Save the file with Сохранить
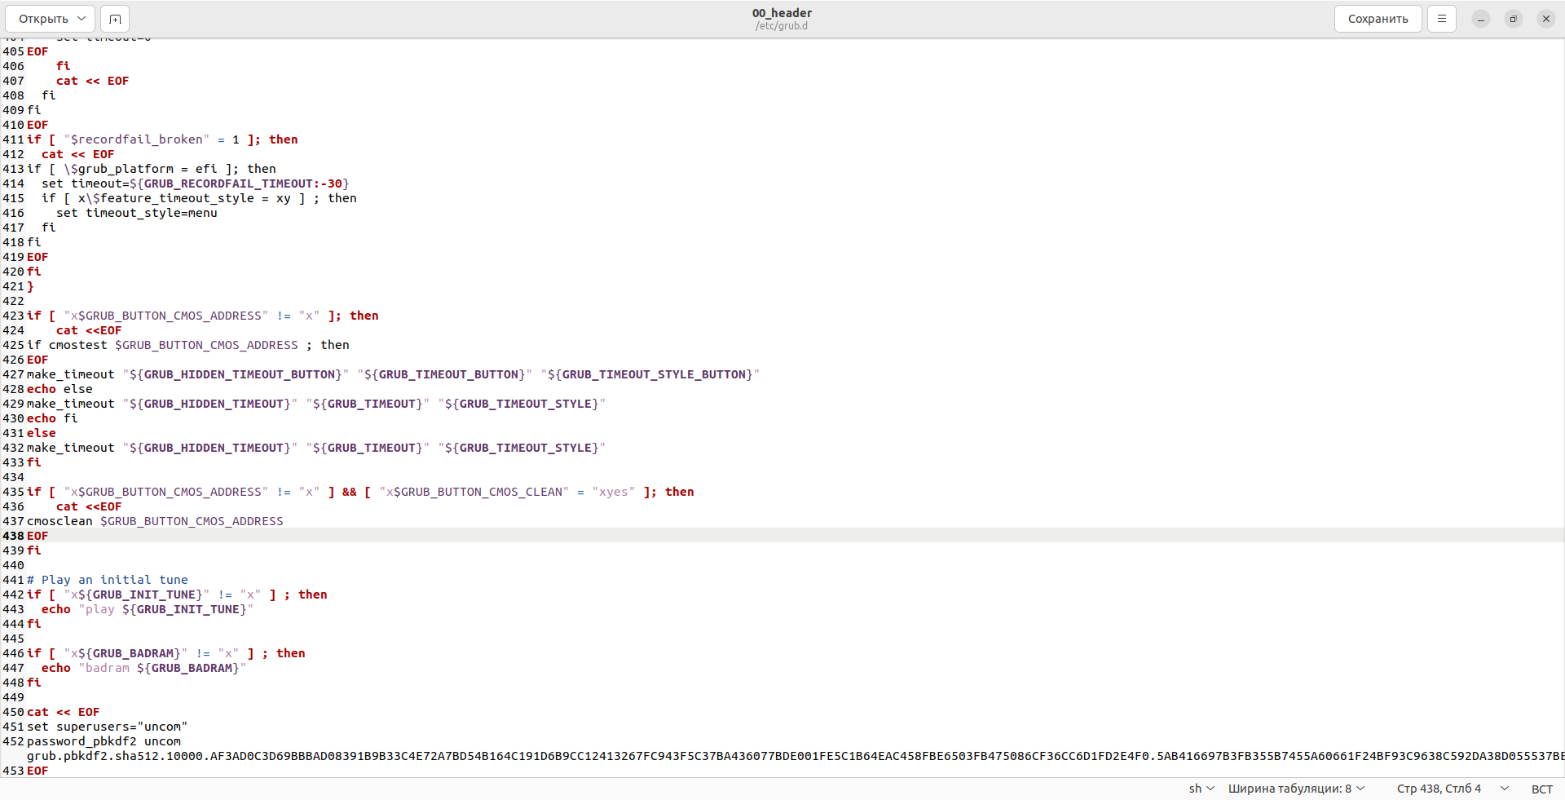 1378,19
